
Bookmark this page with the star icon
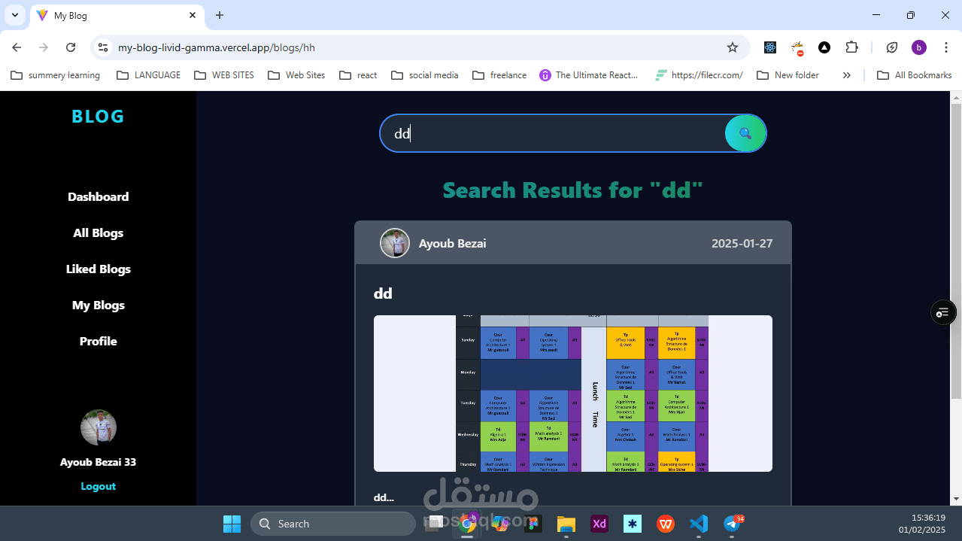[x=733, y=47]
